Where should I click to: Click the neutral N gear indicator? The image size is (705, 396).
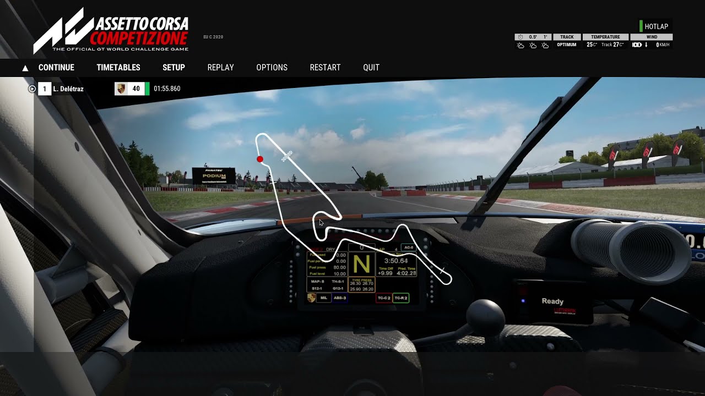pos(362,264)
